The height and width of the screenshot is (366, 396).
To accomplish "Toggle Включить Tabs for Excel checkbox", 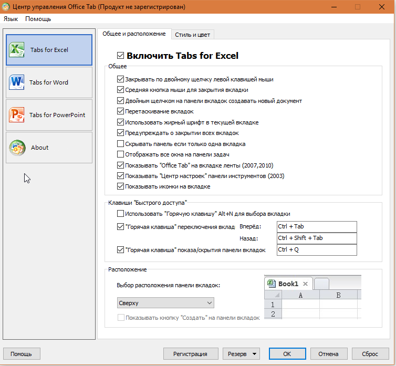I will 120,55.
